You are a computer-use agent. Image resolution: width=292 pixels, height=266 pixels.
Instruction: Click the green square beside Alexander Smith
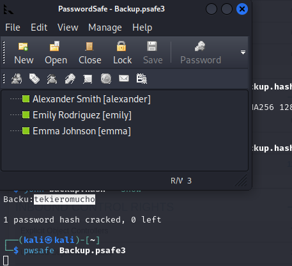(x=26, y=99)
